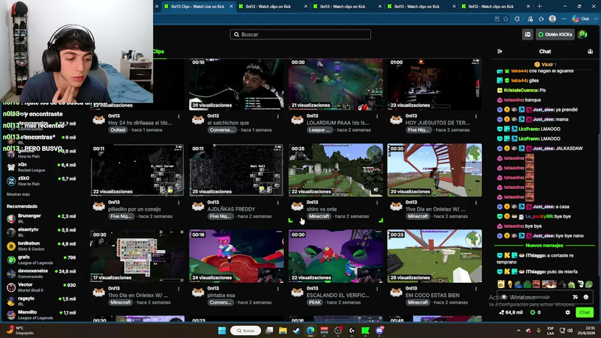601x338 pixels.
Task: Select the Clips tab on the channel page
Action: tap(158, 52)
